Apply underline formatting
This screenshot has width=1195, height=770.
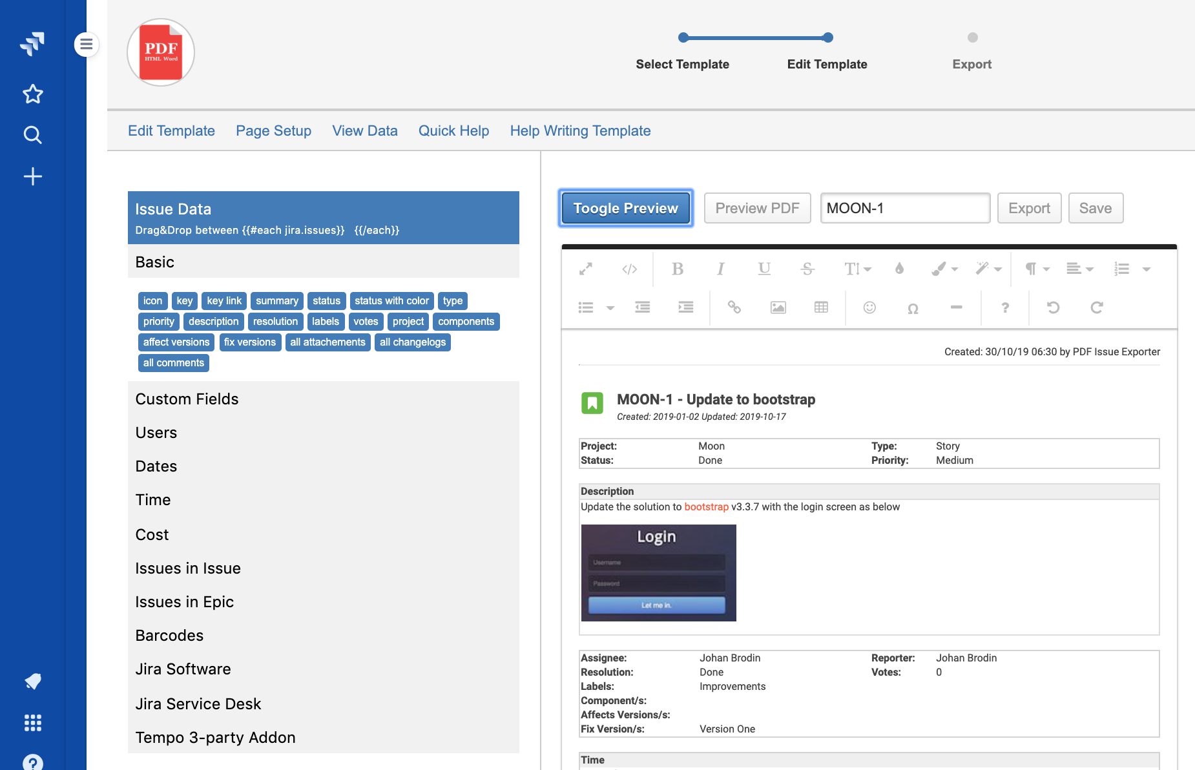point(764,269)
